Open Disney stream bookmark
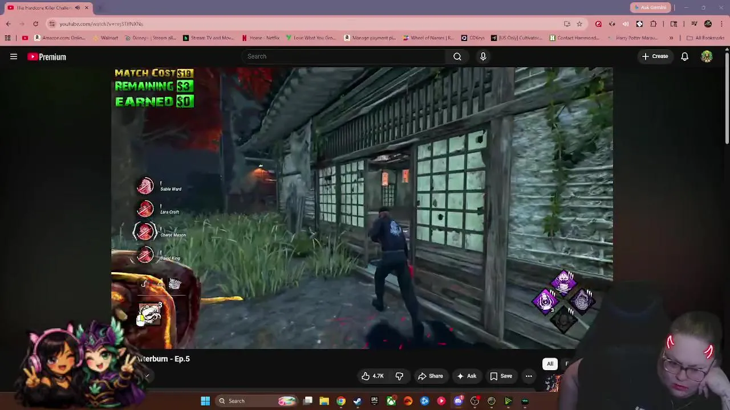The width and height of the screenshot is (730, 410). coord(151,38)
